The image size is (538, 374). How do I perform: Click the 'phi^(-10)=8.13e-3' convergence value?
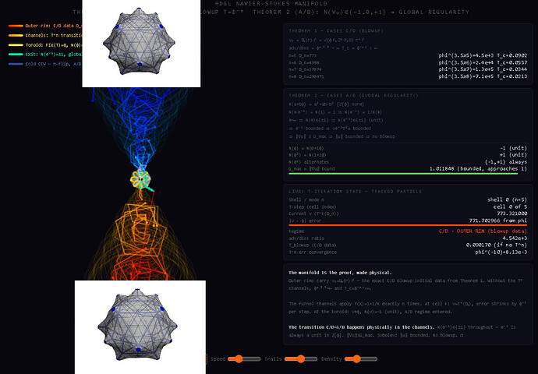[501, 252]
